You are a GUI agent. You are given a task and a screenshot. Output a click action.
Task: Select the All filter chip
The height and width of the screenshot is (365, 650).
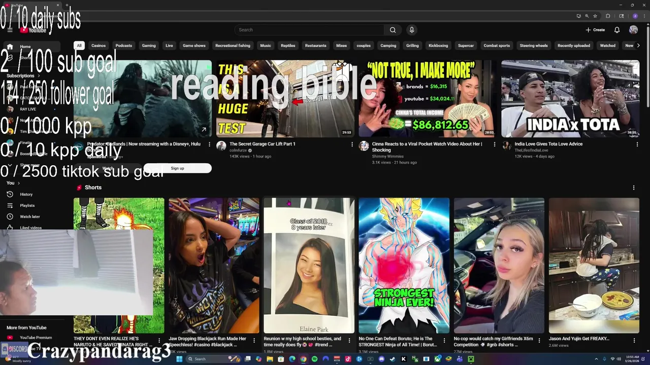79,46
